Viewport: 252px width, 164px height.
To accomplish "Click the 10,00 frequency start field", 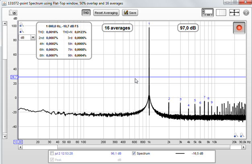I will tap(18, 142).
